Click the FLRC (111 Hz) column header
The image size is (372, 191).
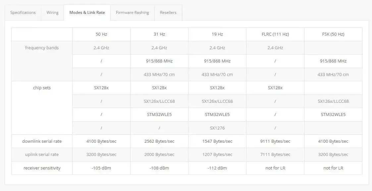[275, 34]
